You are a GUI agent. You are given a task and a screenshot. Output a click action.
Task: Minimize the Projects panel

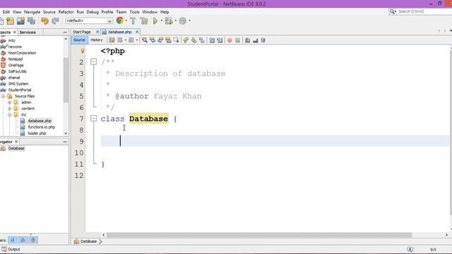click(65, 32)
